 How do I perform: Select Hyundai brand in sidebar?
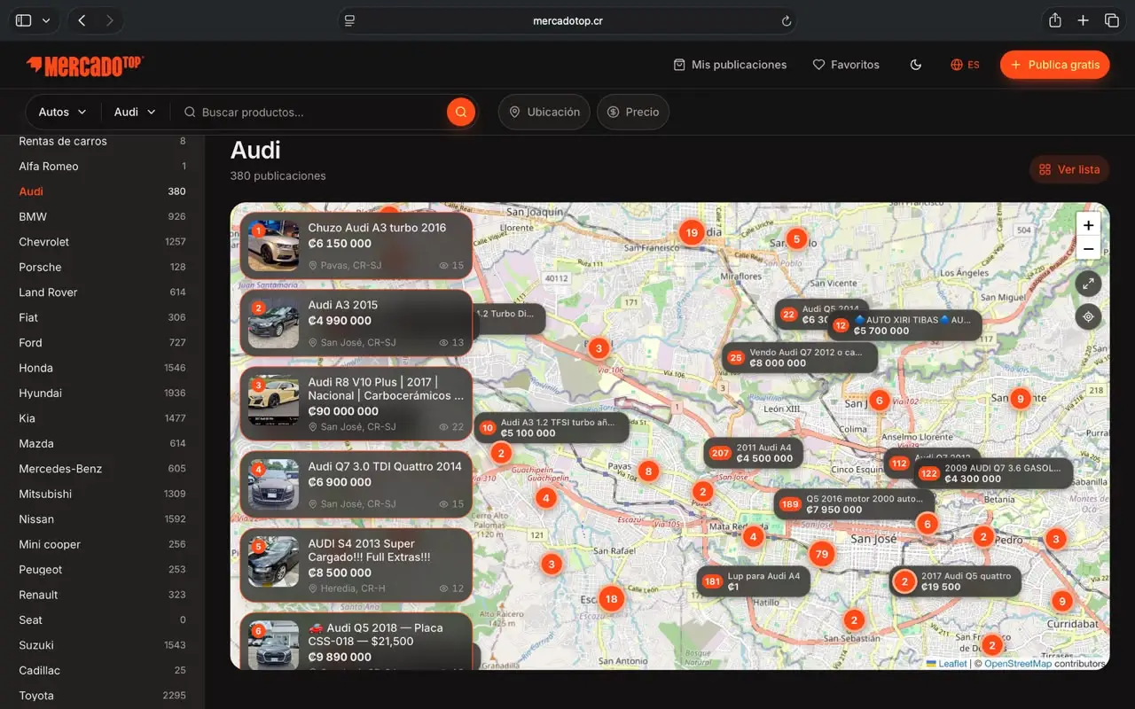pos(102,393)
